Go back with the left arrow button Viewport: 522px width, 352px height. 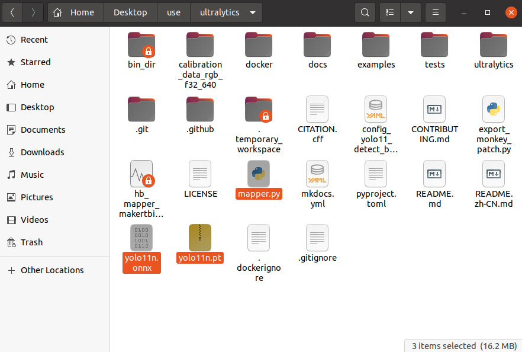pyautogui.click(x=12, y=12)
